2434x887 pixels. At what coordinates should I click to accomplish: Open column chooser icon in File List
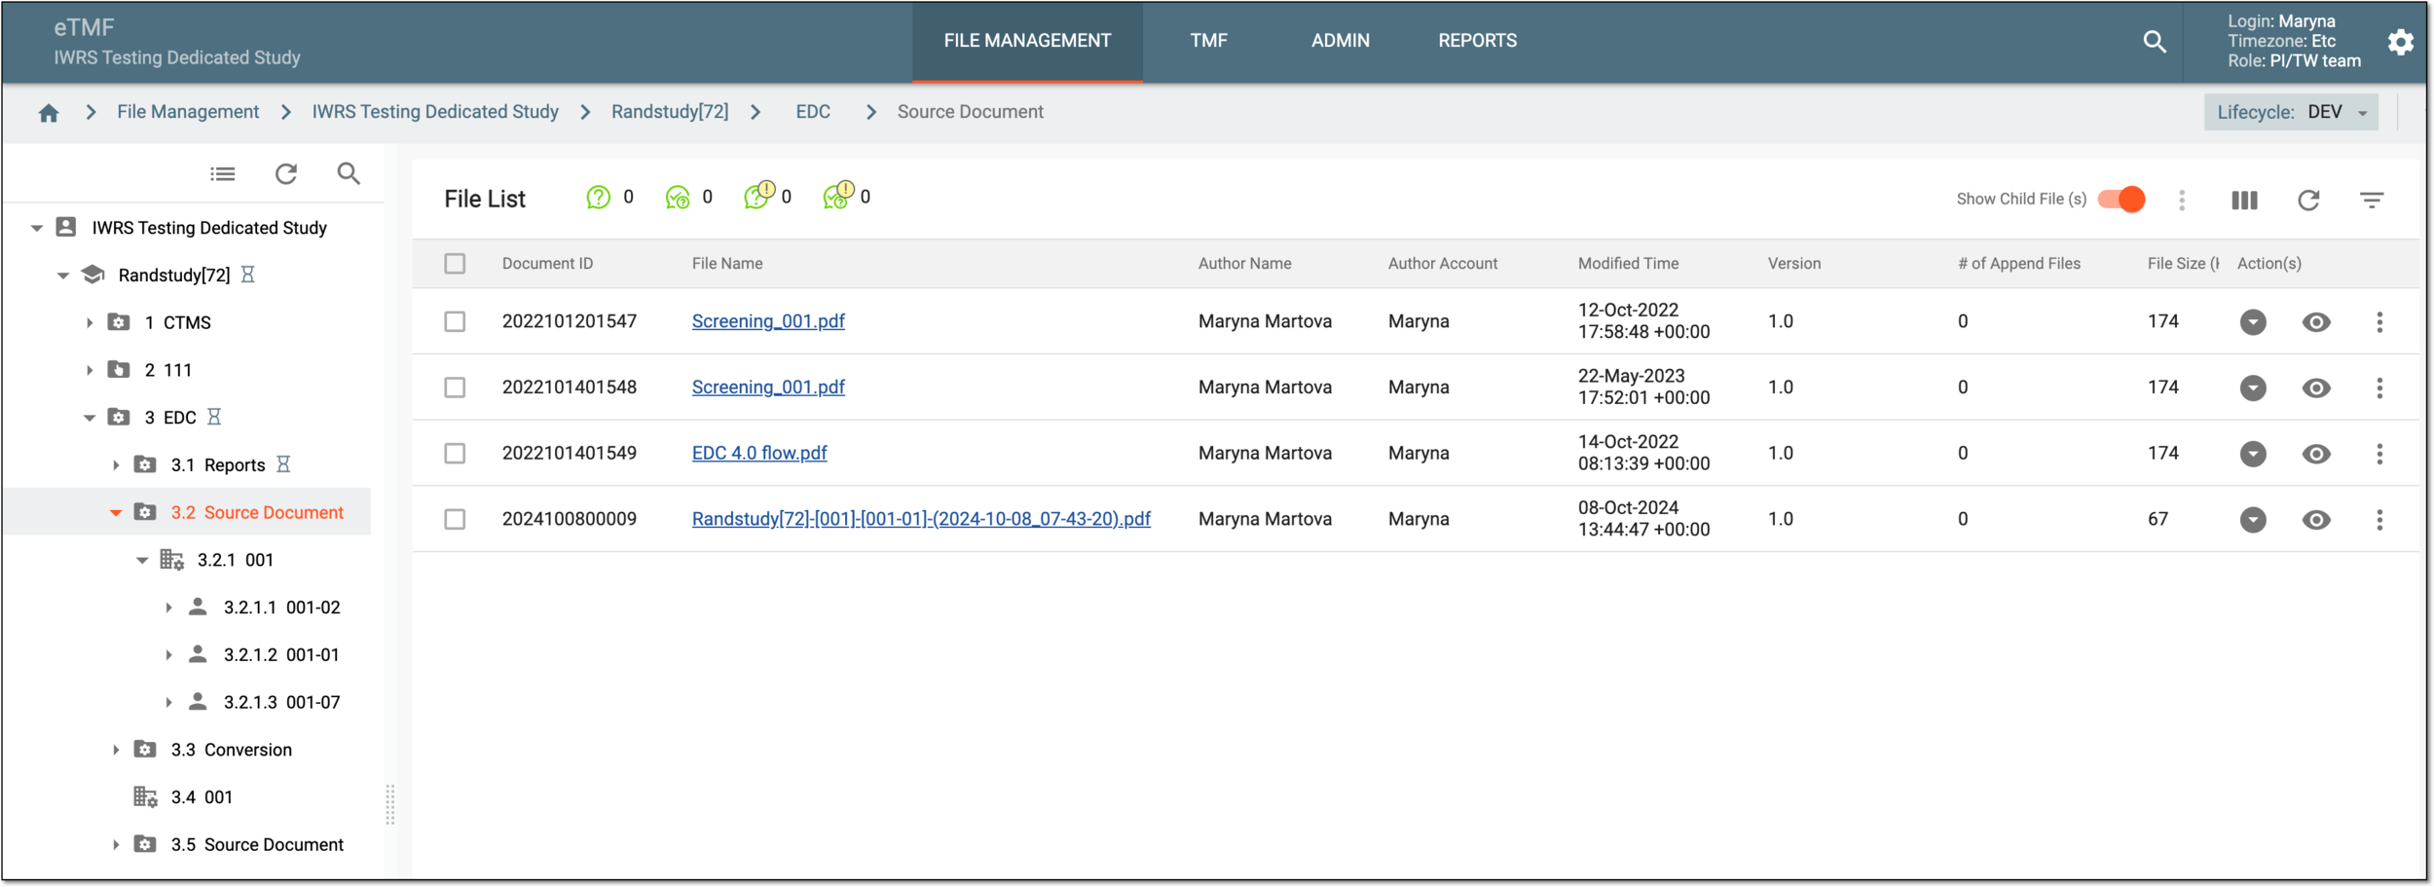(2244, 201)
